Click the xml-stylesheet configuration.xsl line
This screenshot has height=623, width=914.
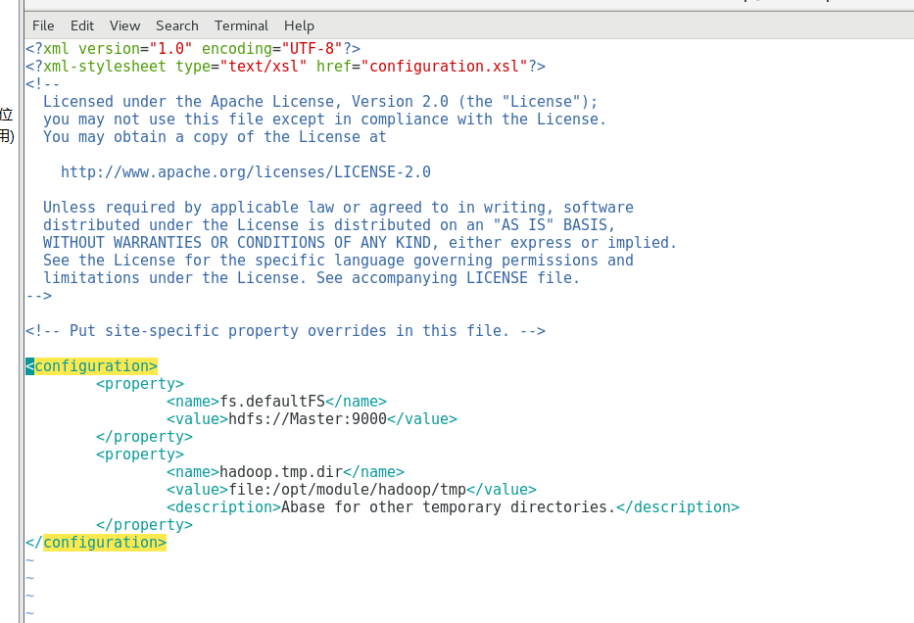pos(286,67)
